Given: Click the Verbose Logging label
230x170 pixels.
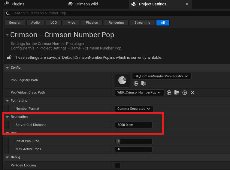Looking at the screenshot, I should click(23, 165).
